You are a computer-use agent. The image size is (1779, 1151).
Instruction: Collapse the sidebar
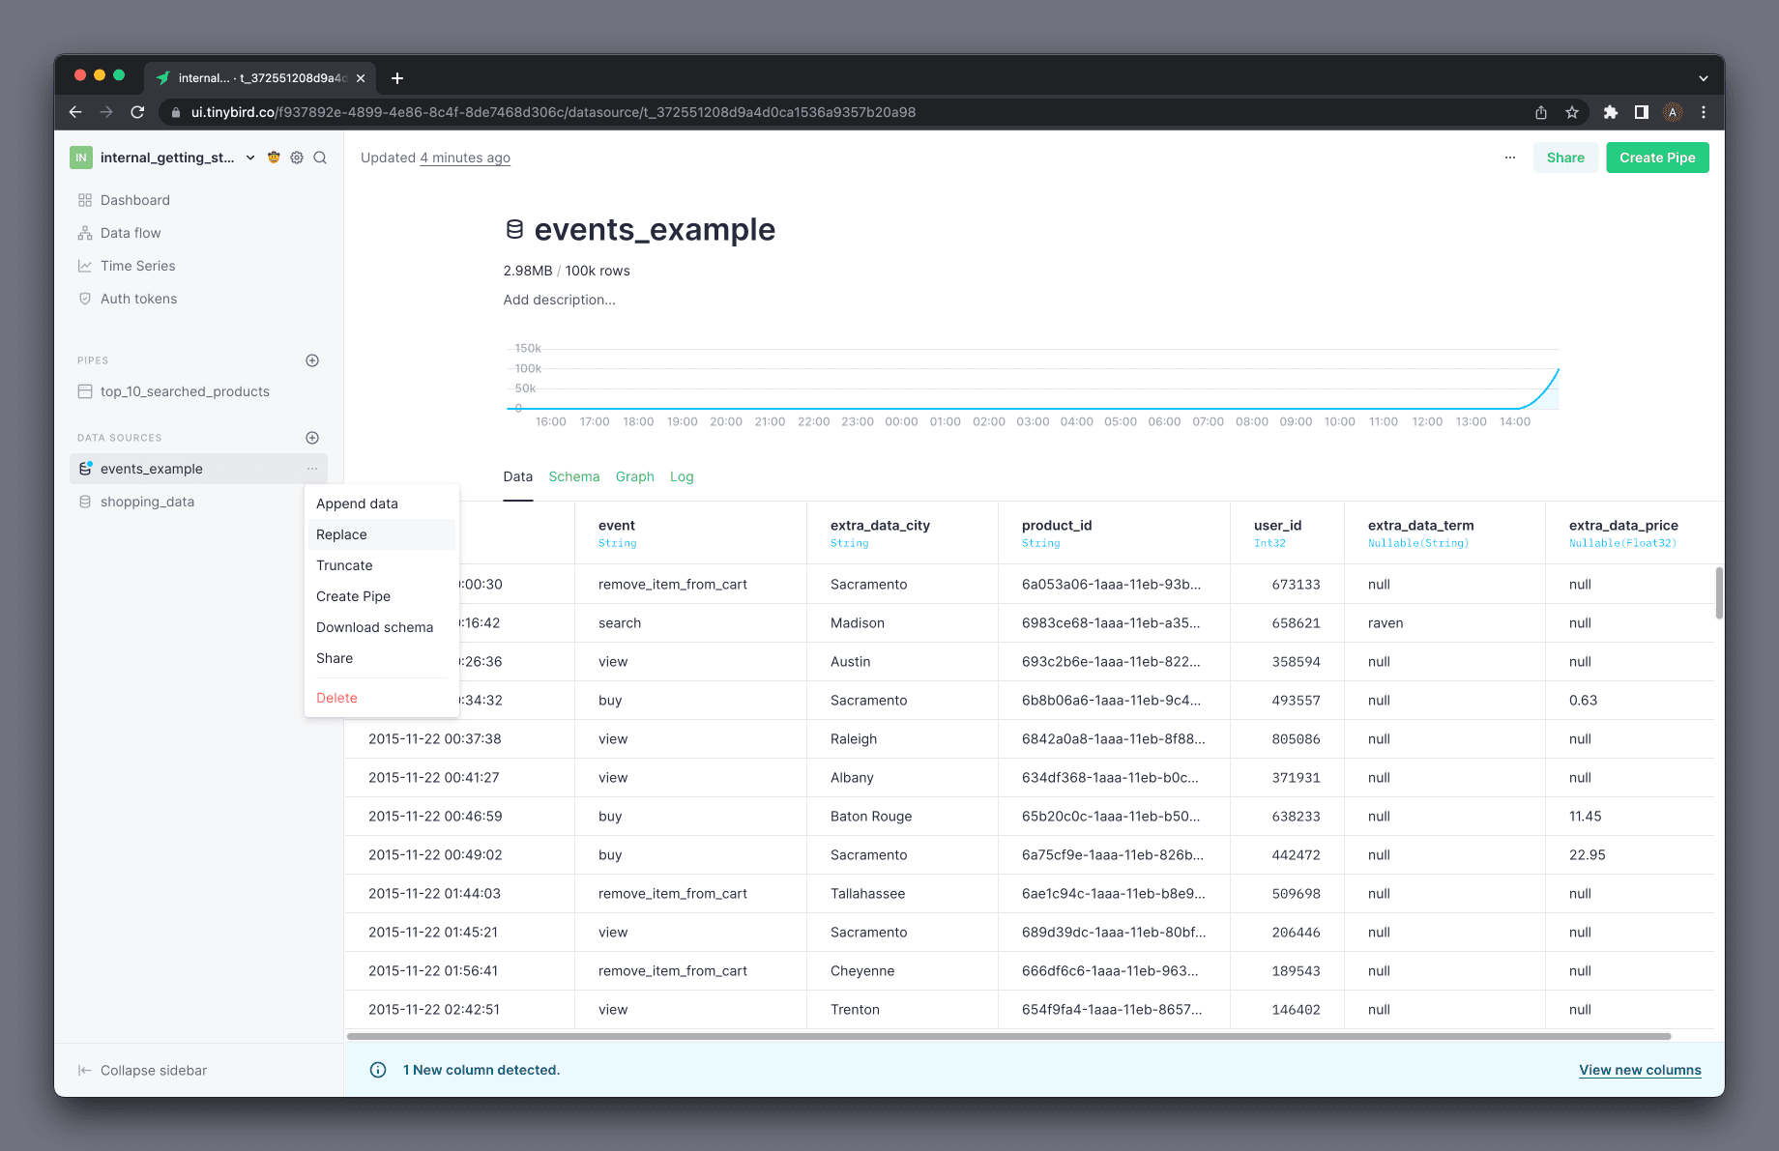(x=142, y=1070)
